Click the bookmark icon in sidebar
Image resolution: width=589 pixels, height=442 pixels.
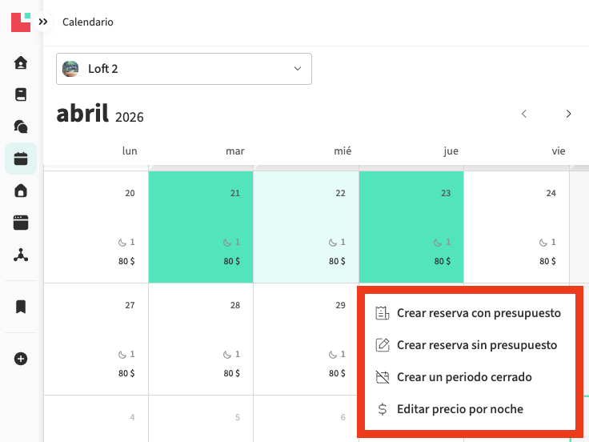21,307
